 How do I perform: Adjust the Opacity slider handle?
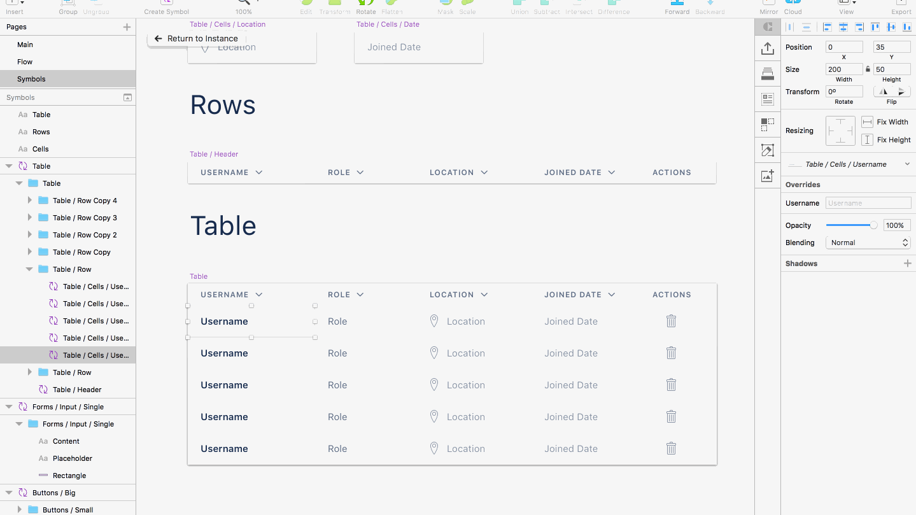[x=873, y=225]
